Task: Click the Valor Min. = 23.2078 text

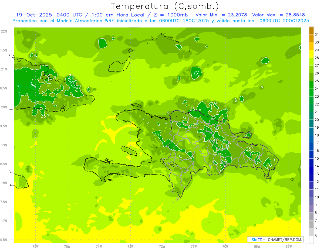Action: [x=221, y=15]
